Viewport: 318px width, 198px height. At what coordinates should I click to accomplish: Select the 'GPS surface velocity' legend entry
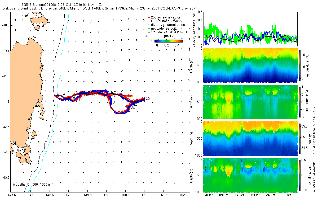[165, 21]
